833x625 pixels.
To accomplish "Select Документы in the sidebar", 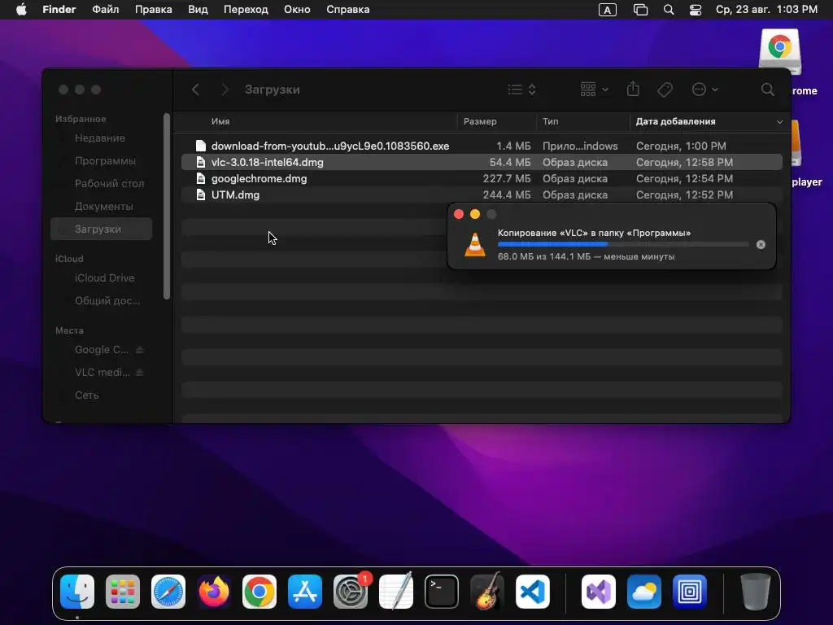I will [101, 206].
